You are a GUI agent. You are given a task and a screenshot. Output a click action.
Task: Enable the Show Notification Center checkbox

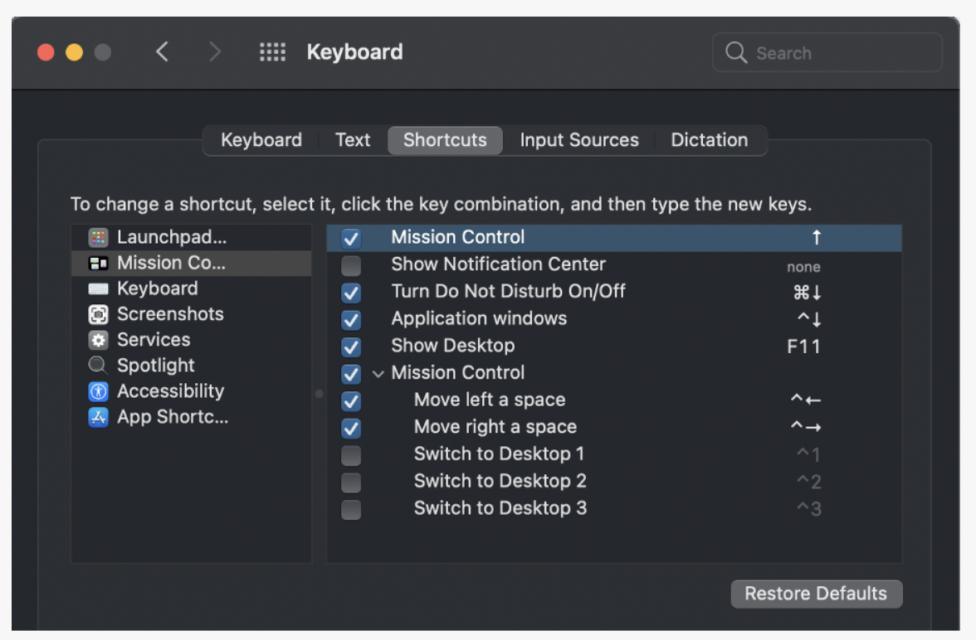pos(351,266)
